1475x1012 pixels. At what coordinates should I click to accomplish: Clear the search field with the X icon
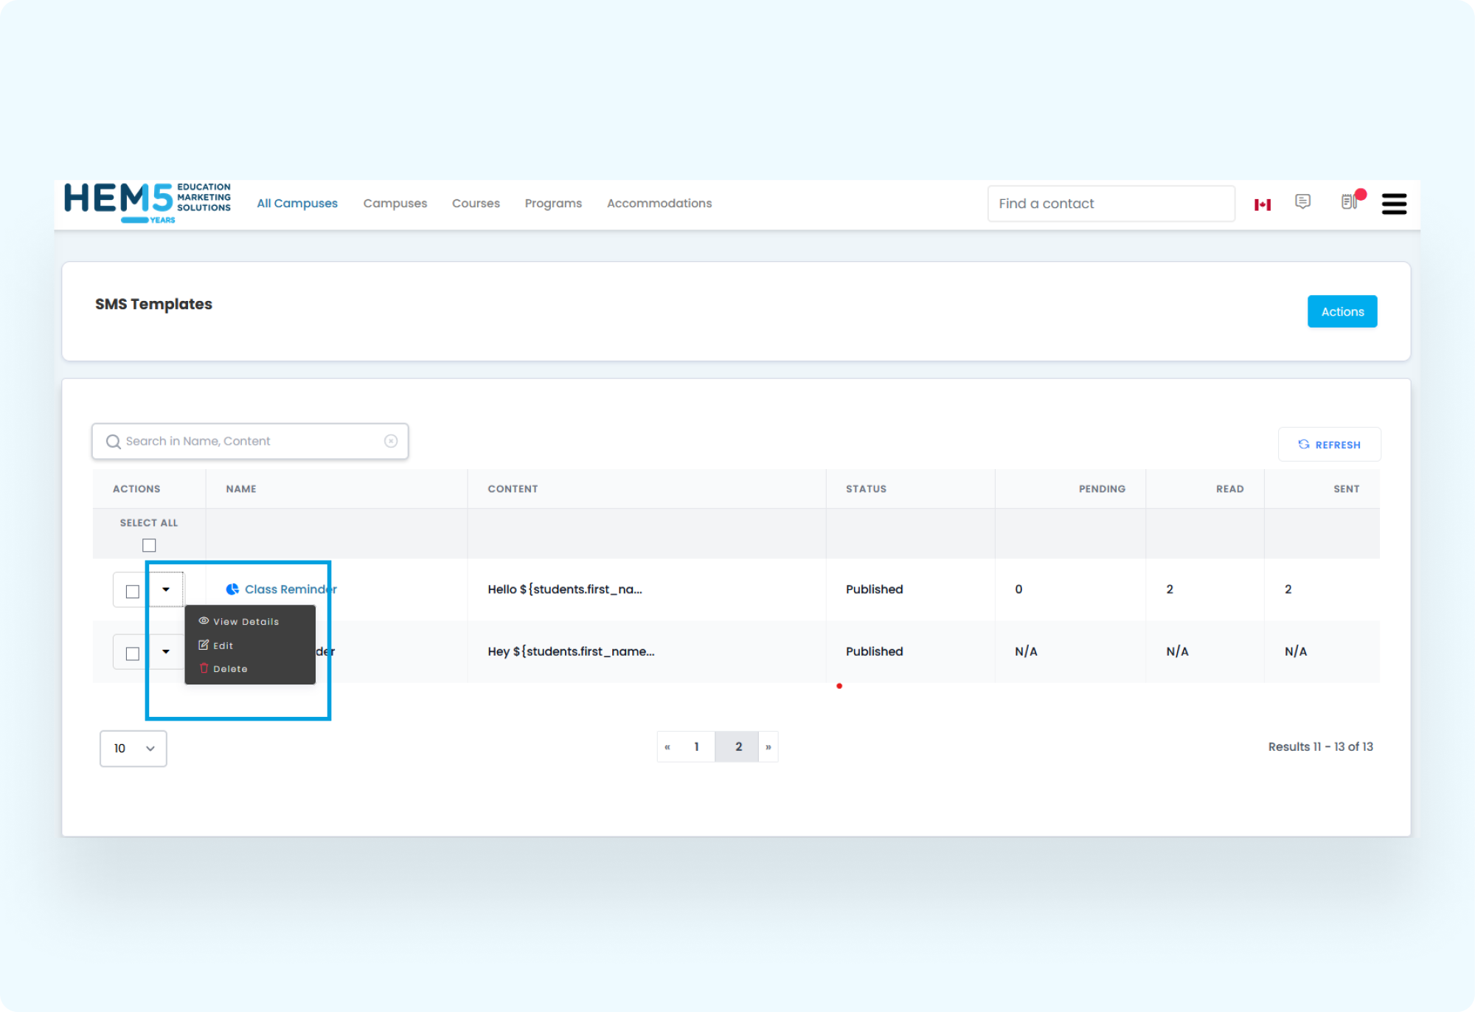tap(391, 441)
